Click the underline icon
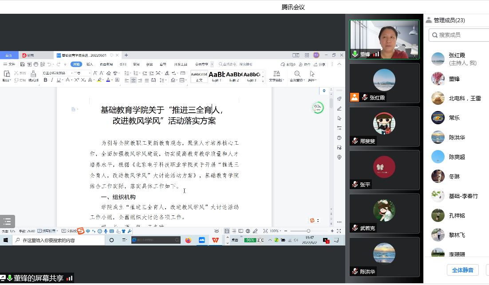Screen dimensions: 489x285 (x=58, y=79)
